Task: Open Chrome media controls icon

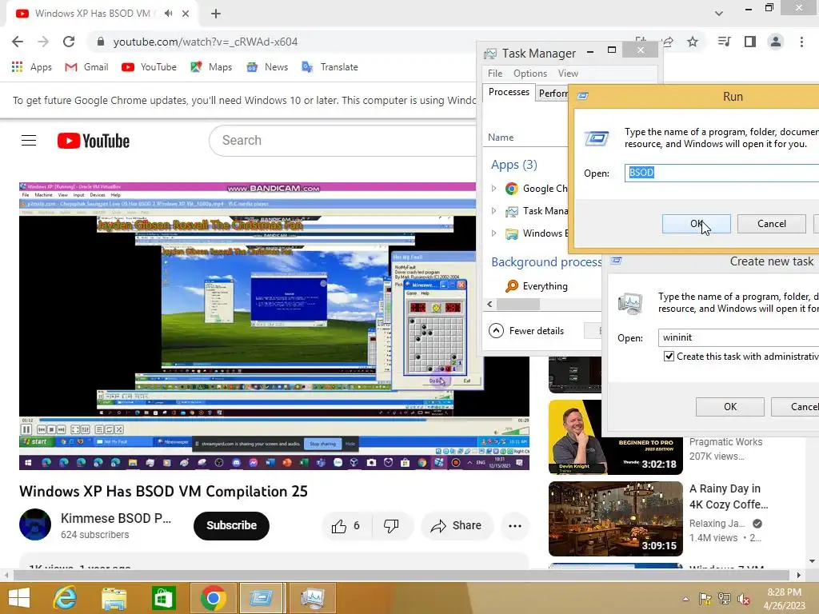Action: (724, 42)
